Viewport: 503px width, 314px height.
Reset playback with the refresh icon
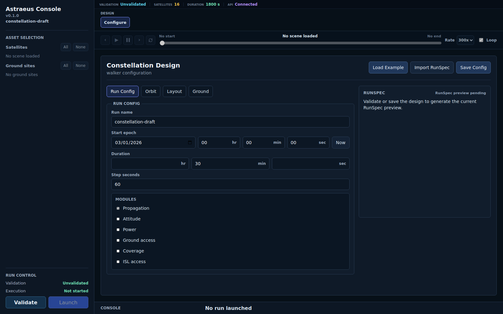pyautogui.click(x=151, y=40)
